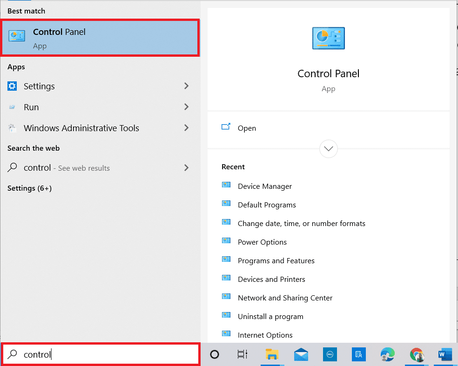Open Google Chrome from the taskbar
Screen dimensions: 458x366
tap(416, 354)
